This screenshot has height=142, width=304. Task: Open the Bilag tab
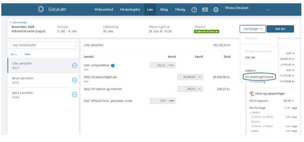(x=164, y=10)
